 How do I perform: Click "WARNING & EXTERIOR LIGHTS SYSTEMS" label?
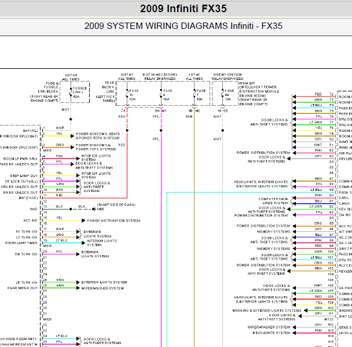pyautogui.click(x=266, y=311)
